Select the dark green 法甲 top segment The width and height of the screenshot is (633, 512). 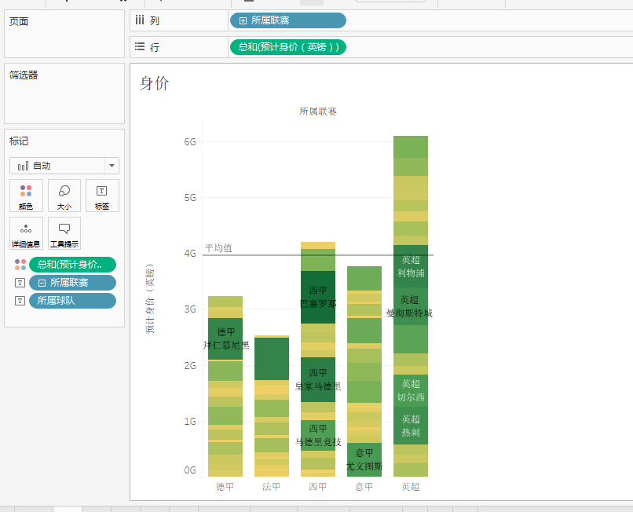(x=272, y=359)
